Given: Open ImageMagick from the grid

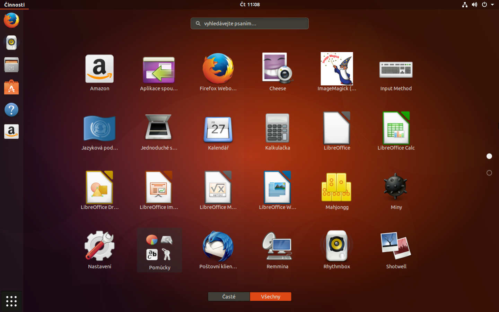Looking at the screenshot, I should [337, 72].
